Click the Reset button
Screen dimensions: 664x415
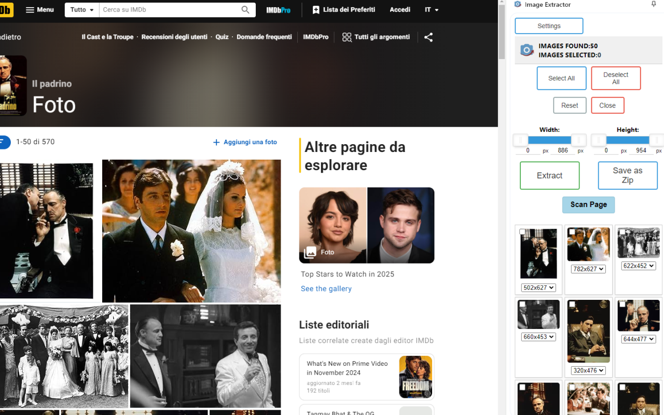tap(570, 105)
